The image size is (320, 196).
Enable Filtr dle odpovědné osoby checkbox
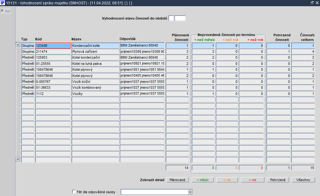(74, 192)
